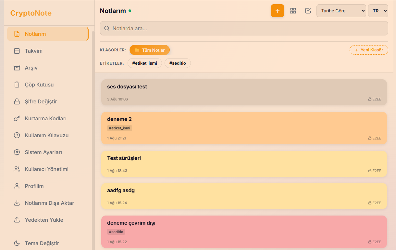Open Kurtarma Kodları page
Viewport: 396px width, 250px height.
click(48, 118)
